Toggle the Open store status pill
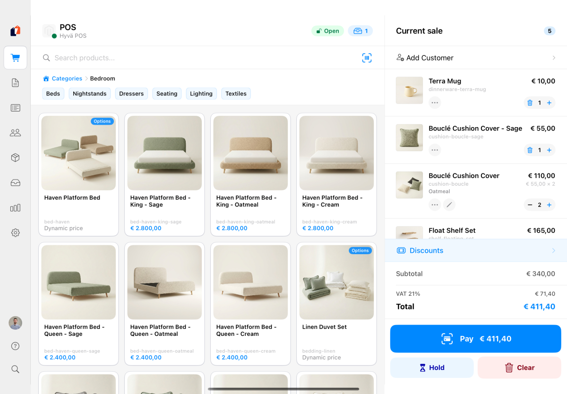This screenshot has height=394, width=567. coord(327,30)
